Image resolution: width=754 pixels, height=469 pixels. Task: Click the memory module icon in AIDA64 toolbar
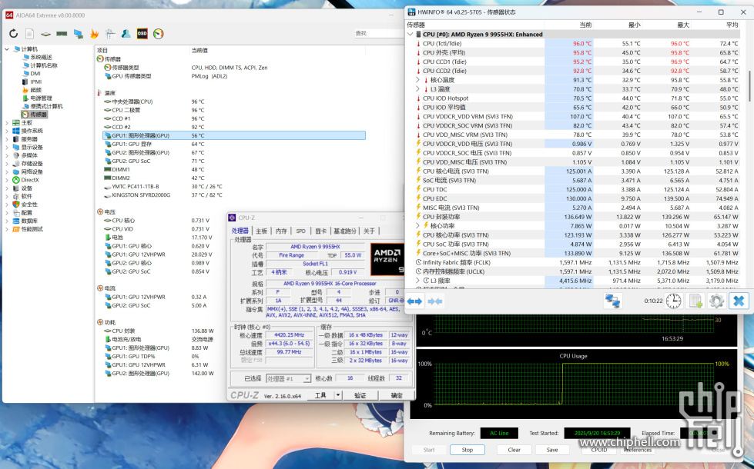(62, 34)
